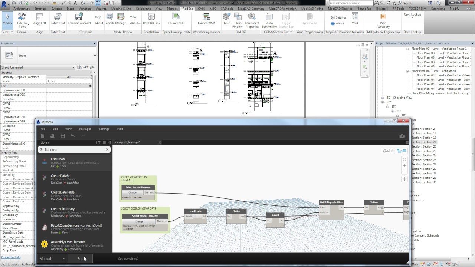This screenshot has width=475, height=267.
Task: Open MagiCAD Ventilation ribbon tab
Action: pyautogui.click(x=282, y=9)
